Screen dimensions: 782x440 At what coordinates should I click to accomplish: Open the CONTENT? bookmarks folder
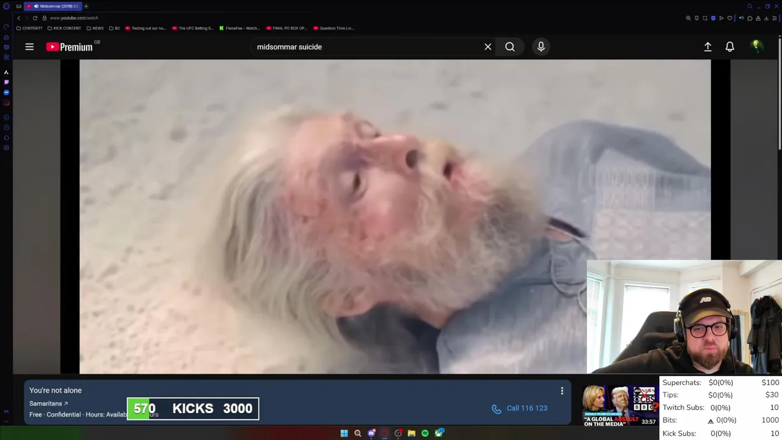coord(29,28)
